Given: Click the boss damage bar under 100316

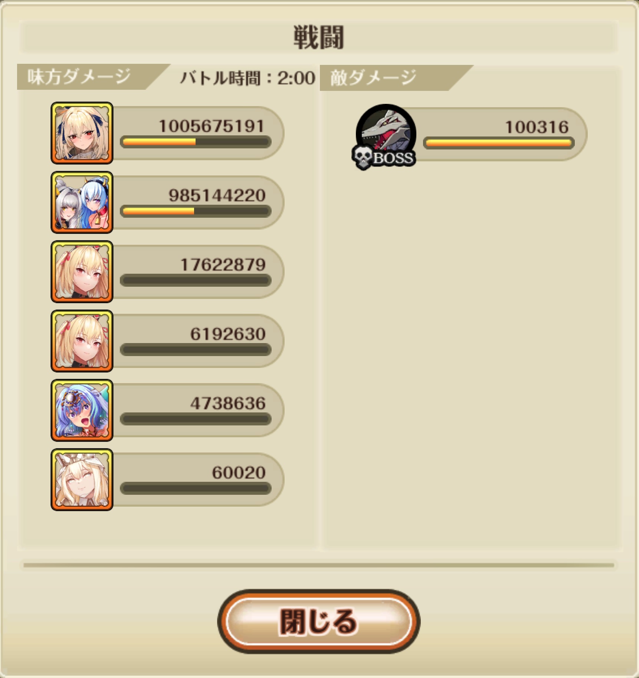Looking at the screenshot, I should [x=499, y=143].
